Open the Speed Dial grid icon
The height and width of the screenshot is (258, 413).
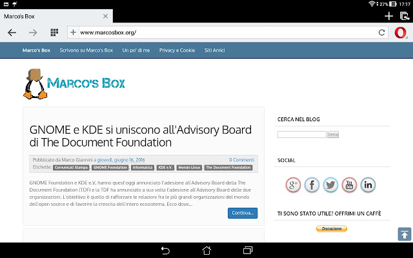coord(54,32)
